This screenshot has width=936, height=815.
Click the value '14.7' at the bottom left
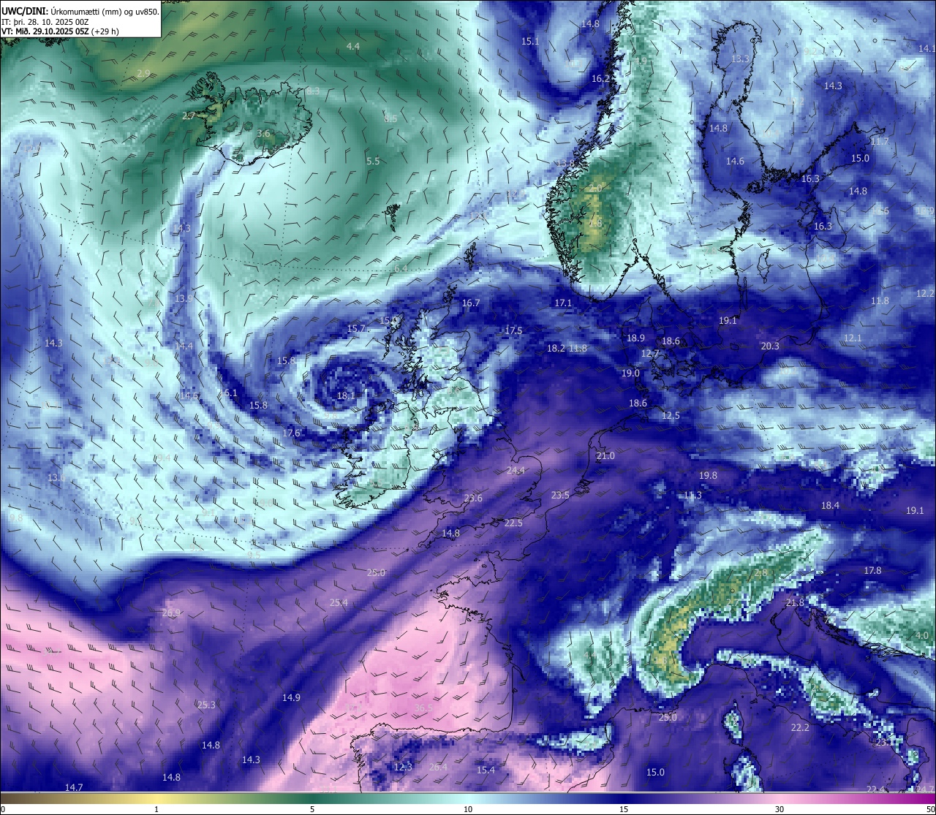74,787
